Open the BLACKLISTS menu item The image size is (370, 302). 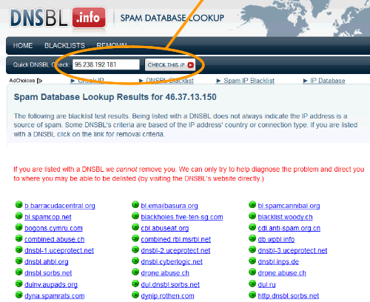64,46
